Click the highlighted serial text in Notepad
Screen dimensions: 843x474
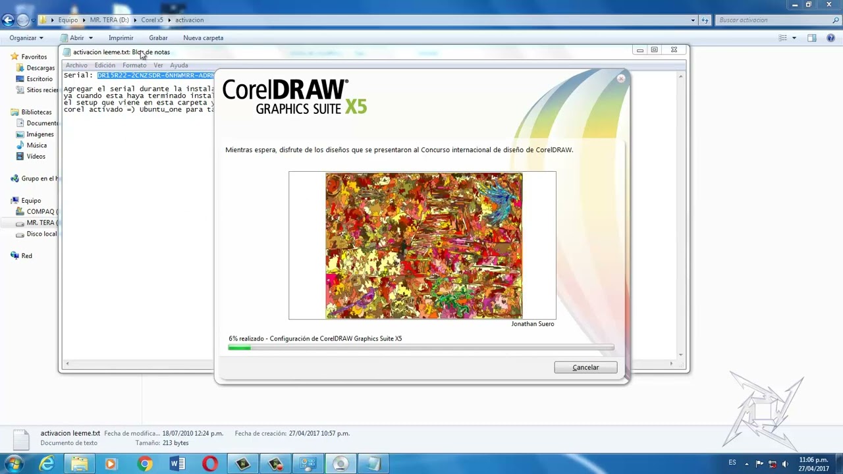(x=156, y=75)
